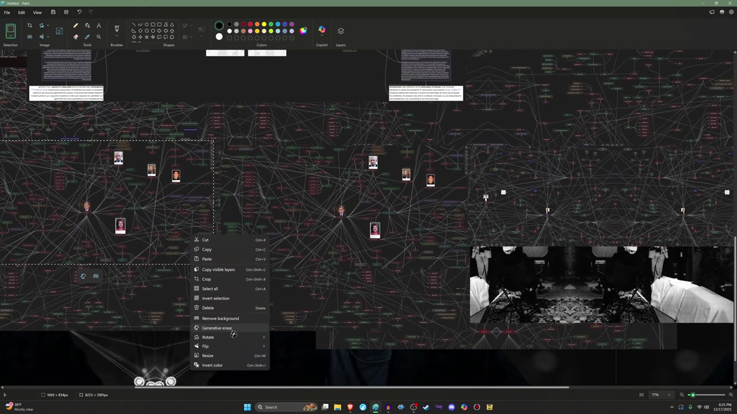
Task: Select the Magnifier tool
Action: 98,37
